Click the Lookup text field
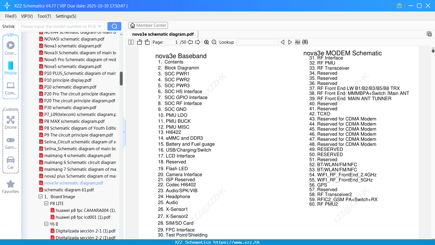435x245 pixels. tap(257, 42)
